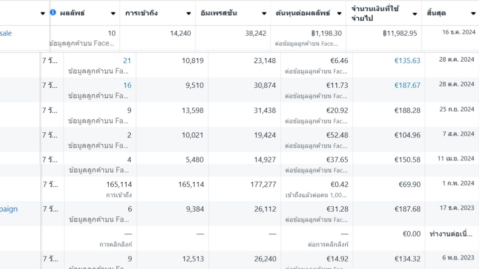
Task: Open the sale campaign link
Action: point(6,33)
